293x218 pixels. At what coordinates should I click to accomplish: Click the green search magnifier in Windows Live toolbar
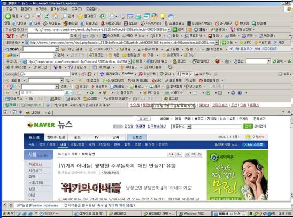[67, 92]
